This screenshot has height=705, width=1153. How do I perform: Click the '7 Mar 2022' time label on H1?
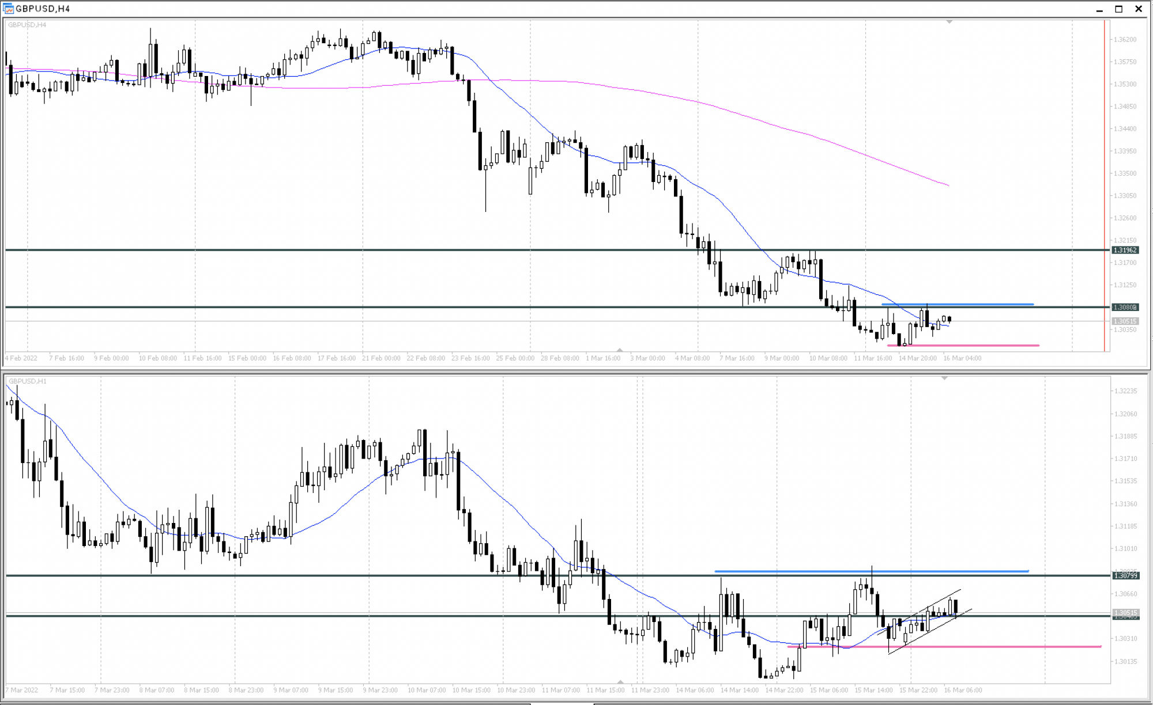point(21,690)
